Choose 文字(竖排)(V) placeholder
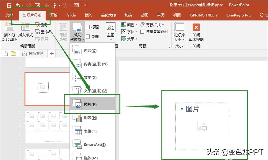Screen dimensions: 268x160 click(92, 91)
